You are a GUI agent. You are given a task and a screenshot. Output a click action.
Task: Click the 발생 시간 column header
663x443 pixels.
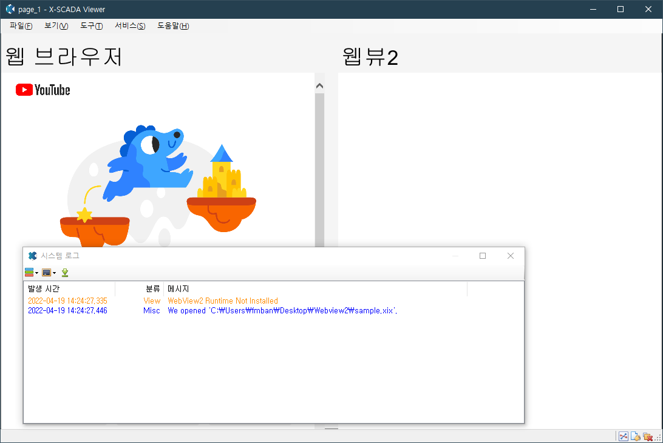[69, 289]
